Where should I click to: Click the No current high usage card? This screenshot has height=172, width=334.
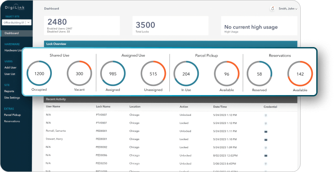click(x=259, y=25)
